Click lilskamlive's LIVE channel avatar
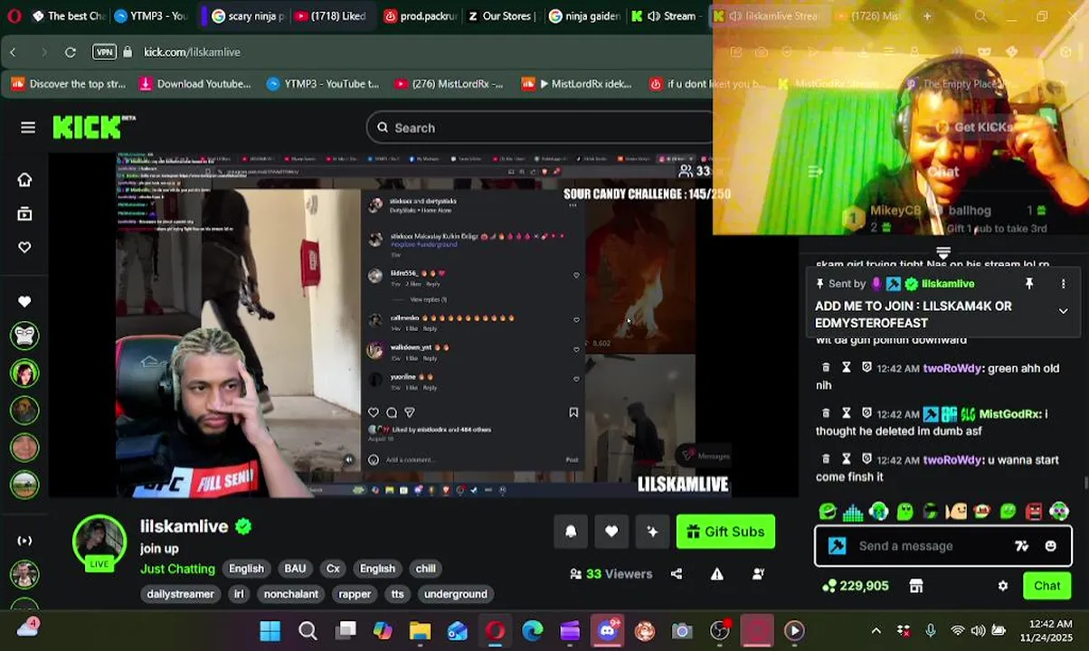The height and width of the screenshot is (651, 1089). click(x=99, y=542)
